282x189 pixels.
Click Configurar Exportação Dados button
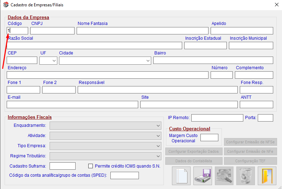coord(194,151)
